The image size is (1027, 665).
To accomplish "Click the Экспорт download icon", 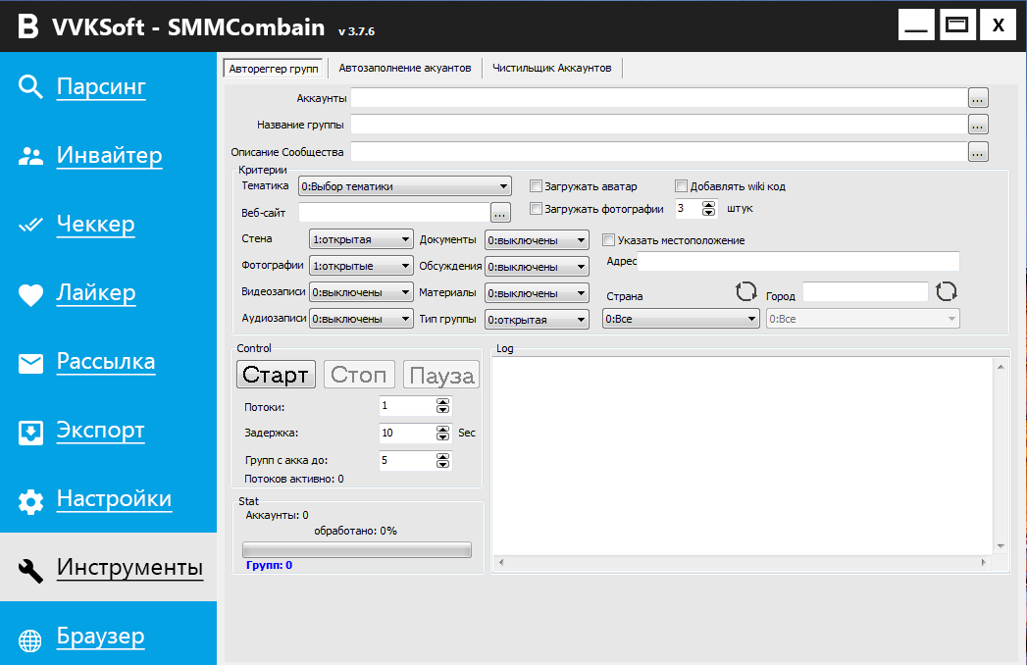I will (x=30, y=433).
